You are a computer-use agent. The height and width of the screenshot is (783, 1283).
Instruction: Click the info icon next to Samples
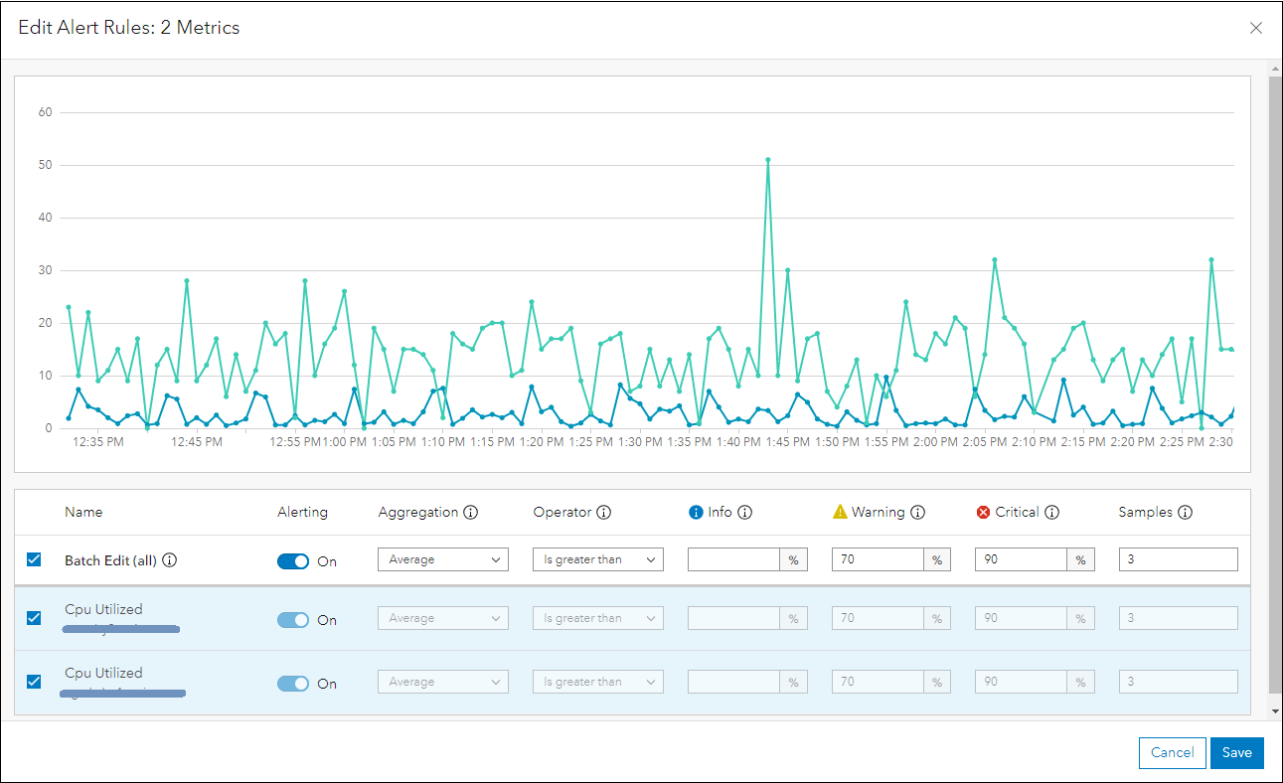coord(1186,513)
